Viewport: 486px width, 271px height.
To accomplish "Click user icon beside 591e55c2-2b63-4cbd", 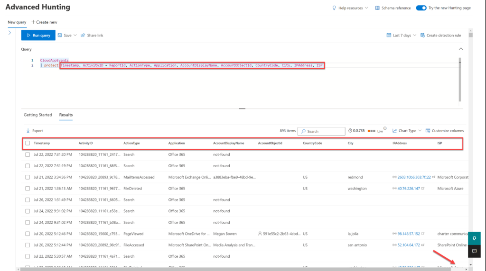I will coord(260,234).
